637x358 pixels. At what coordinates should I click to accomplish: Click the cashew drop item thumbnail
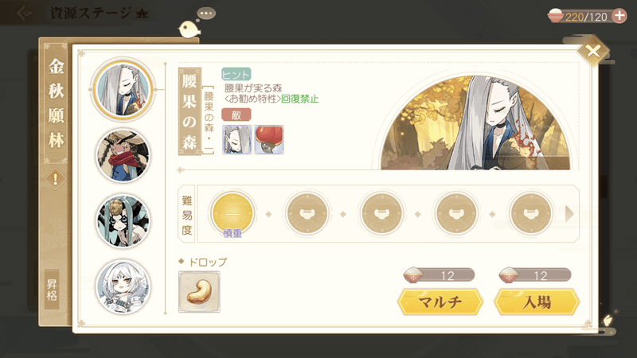click(x=199, y=292)
